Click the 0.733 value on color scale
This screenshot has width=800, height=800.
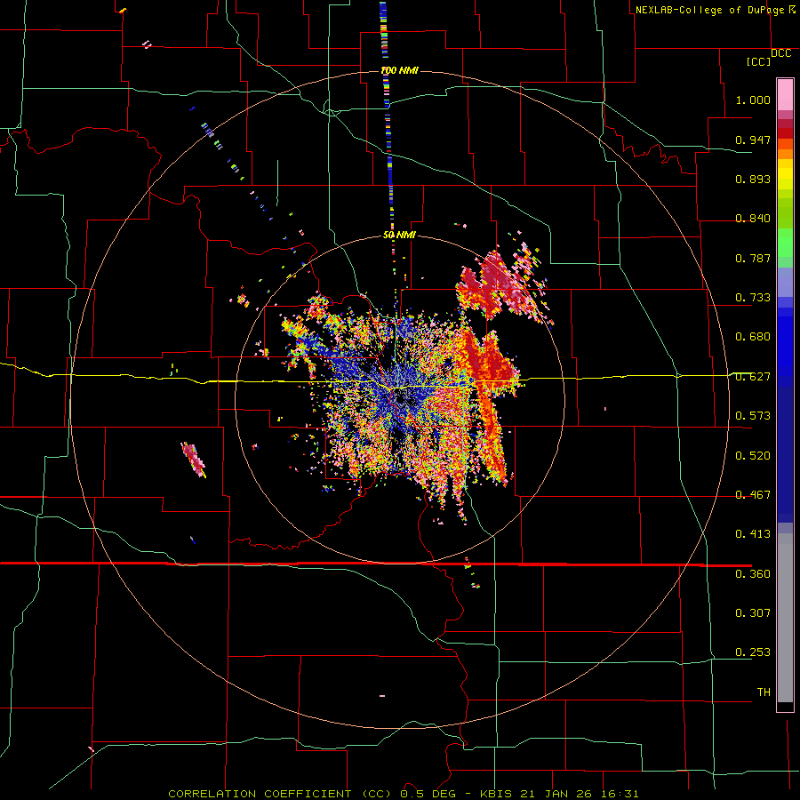tap(753, 298)
